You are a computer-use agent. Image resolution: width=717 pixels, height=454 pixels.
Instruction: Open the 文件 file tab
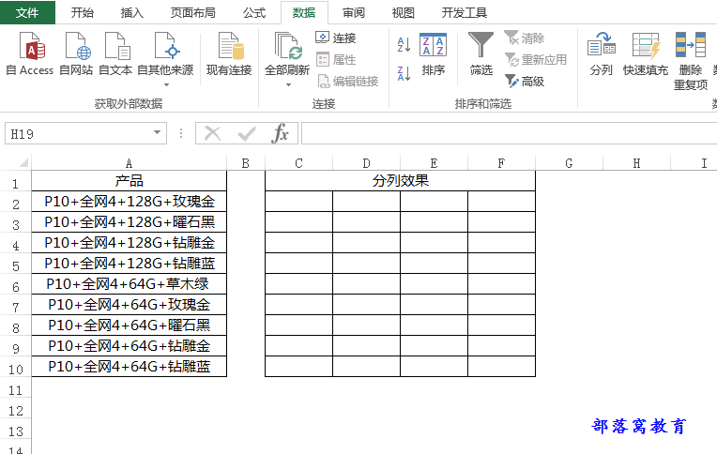coord(27,12)
